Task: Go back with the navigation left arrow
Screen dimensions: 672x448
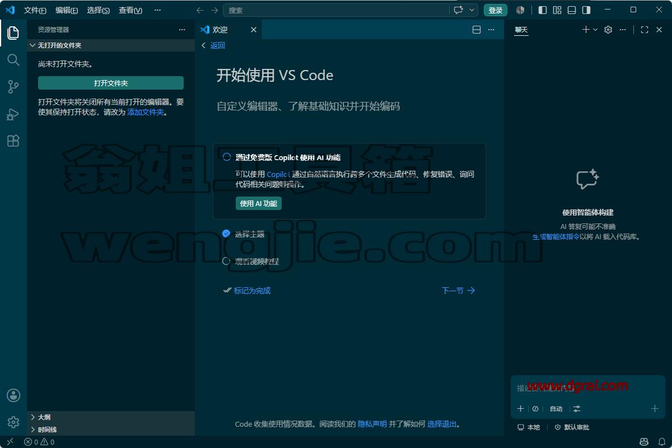Action: click(x=200, y=10)
